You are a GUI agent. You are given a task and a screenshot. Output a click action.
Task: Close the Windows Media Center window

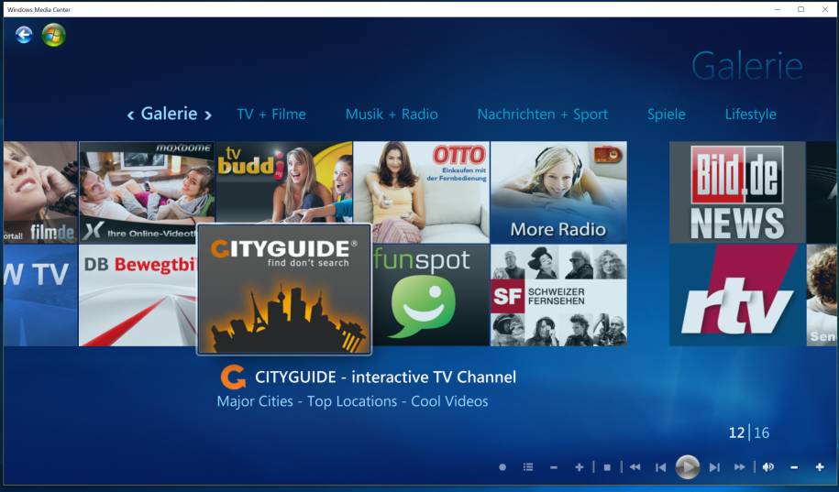click(x=825, y=9)
